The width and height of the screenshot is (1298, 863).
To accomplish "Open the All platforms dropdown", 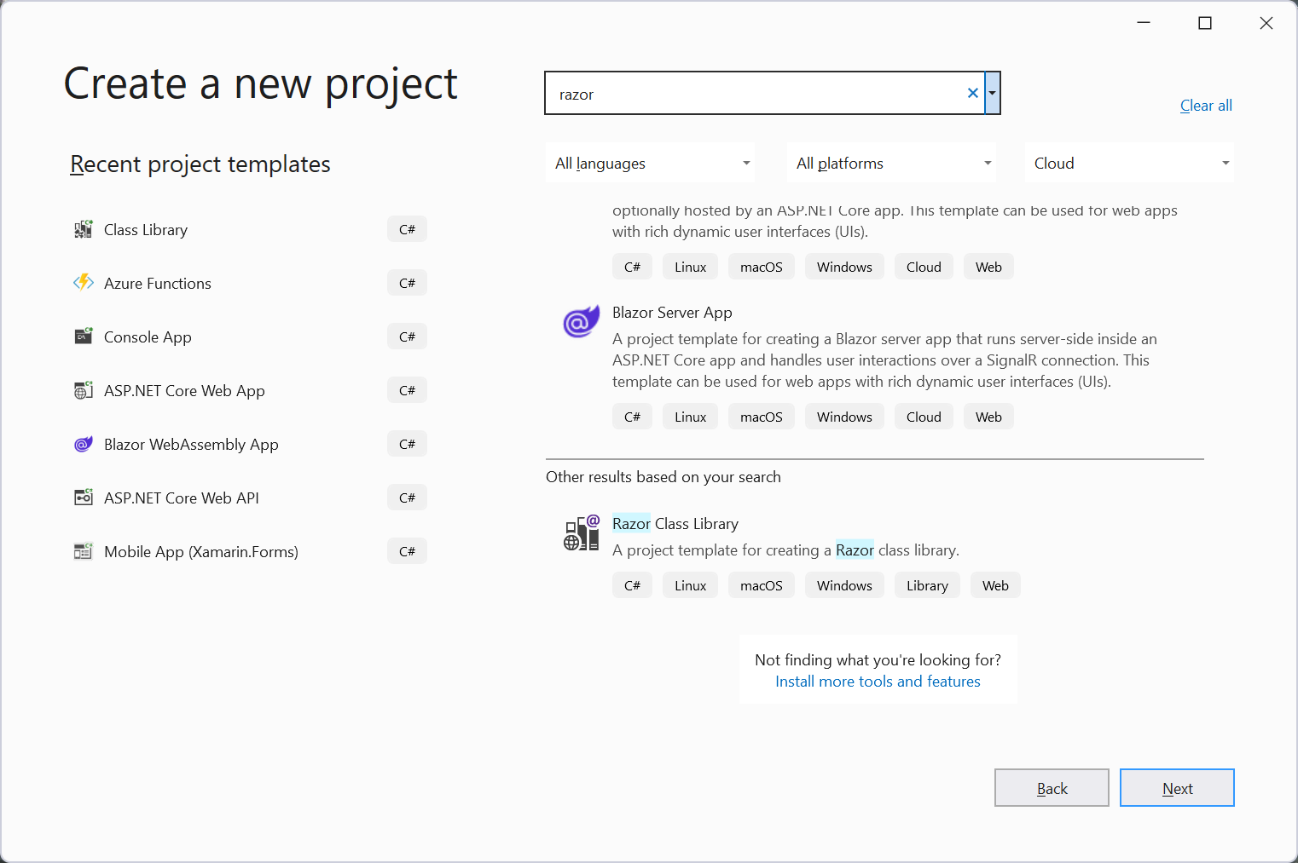I will (x=891, y=162).
